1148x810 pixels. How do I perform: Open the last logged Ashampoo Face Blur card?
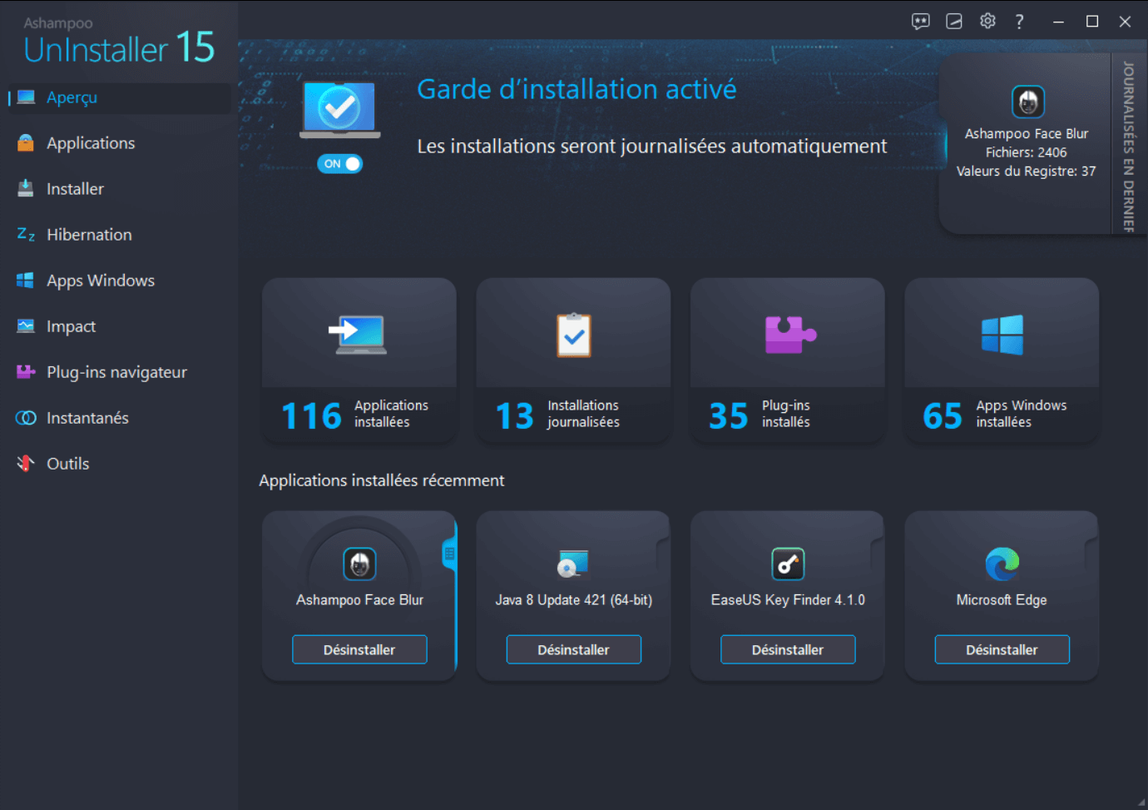click(1026, 144)
